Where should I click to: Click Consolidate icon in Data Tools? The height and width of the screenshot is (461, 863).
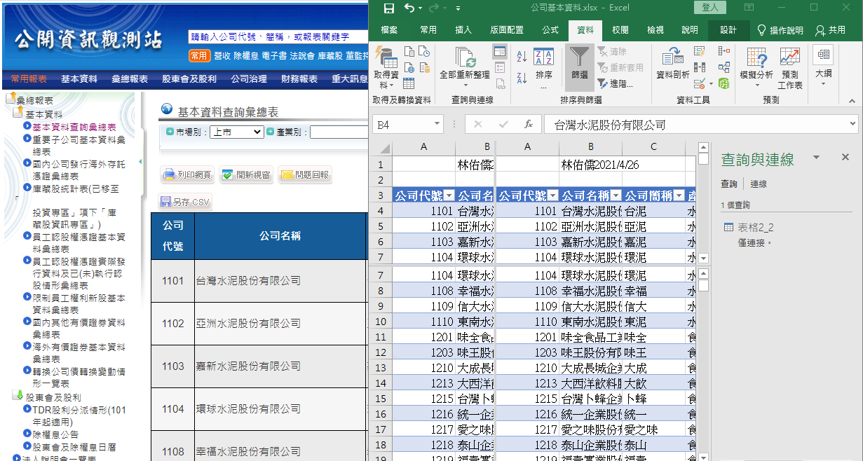724,51
